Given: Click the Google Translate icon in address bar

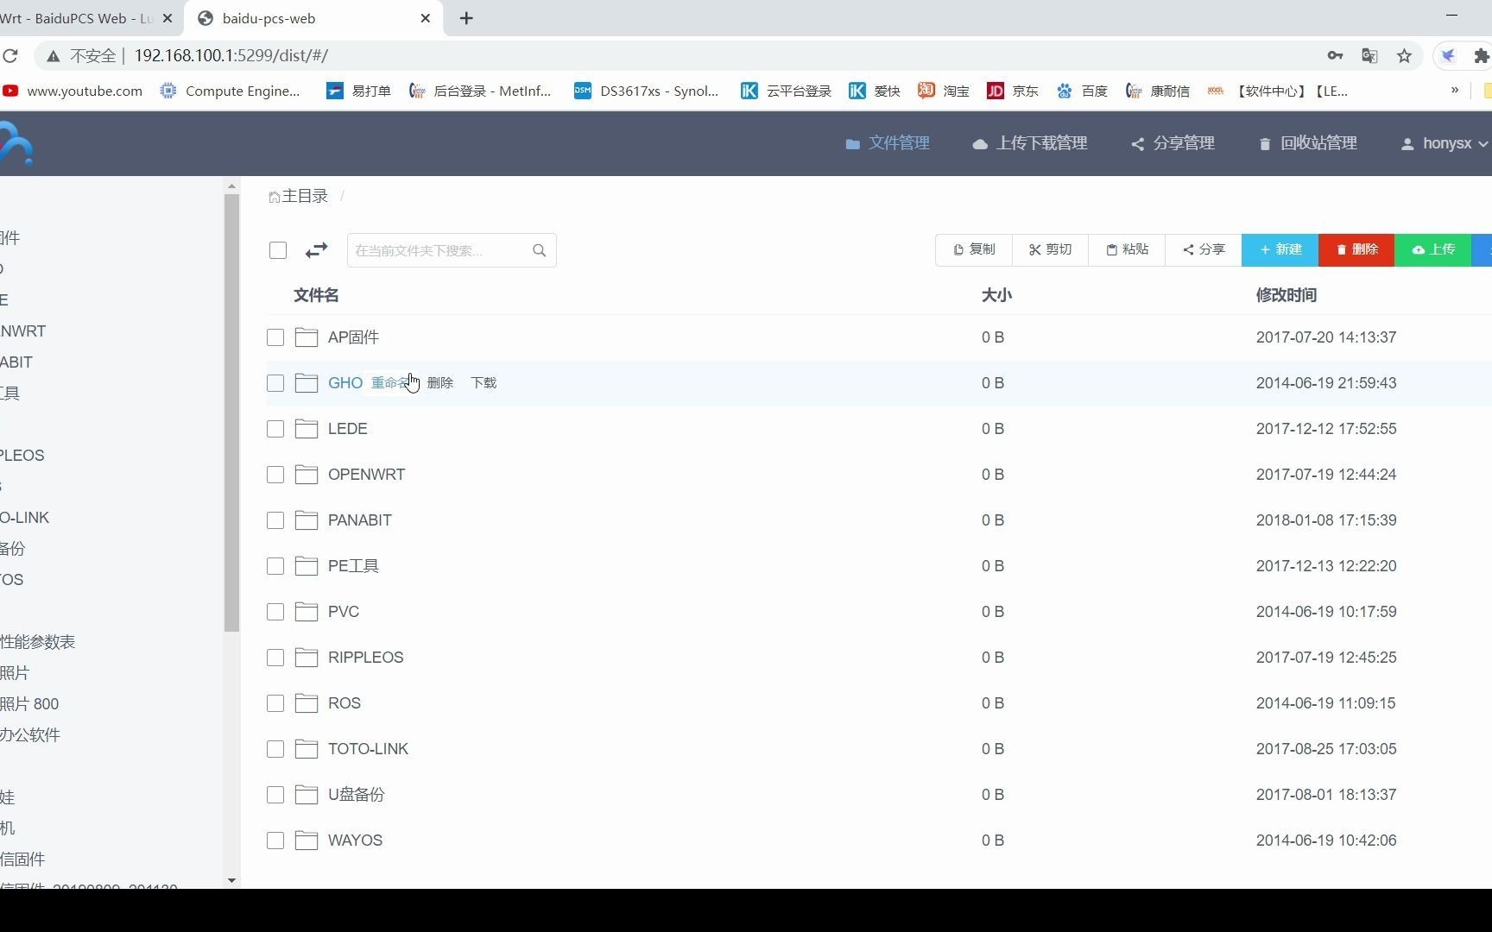Looking at the screenshot, I should pos(1369,55).
